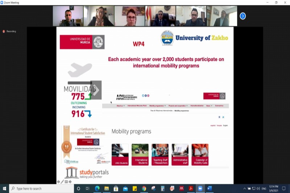Click the Zoom icon in the taskbar
Viewport: 290px width, 193px height.
pyautogui.click(x=200, y=189)
